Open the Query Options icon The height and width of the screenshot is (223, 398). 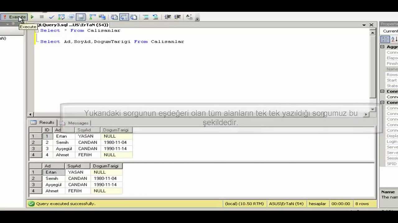[71, 17]
